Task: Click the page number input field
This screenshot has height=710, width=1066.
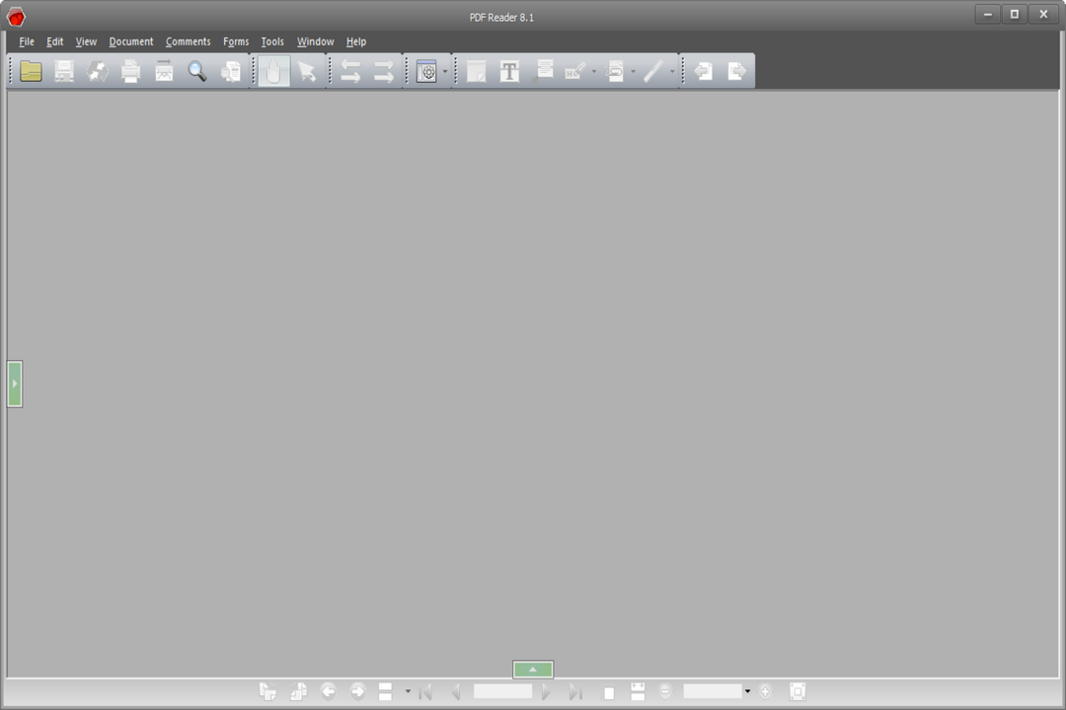Action: click(502, 692)
